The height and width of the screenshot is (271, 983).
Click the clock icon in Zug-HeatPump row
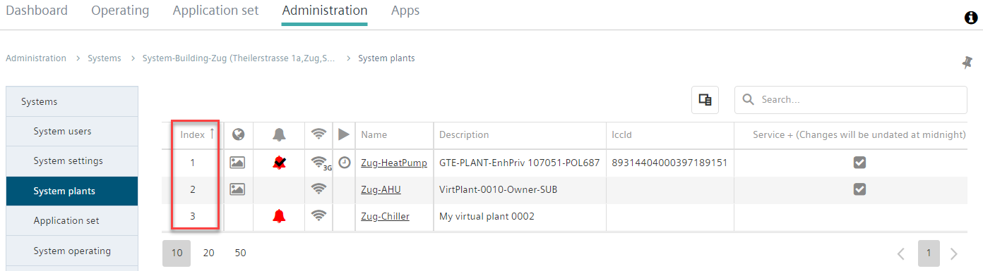(344, 162)
